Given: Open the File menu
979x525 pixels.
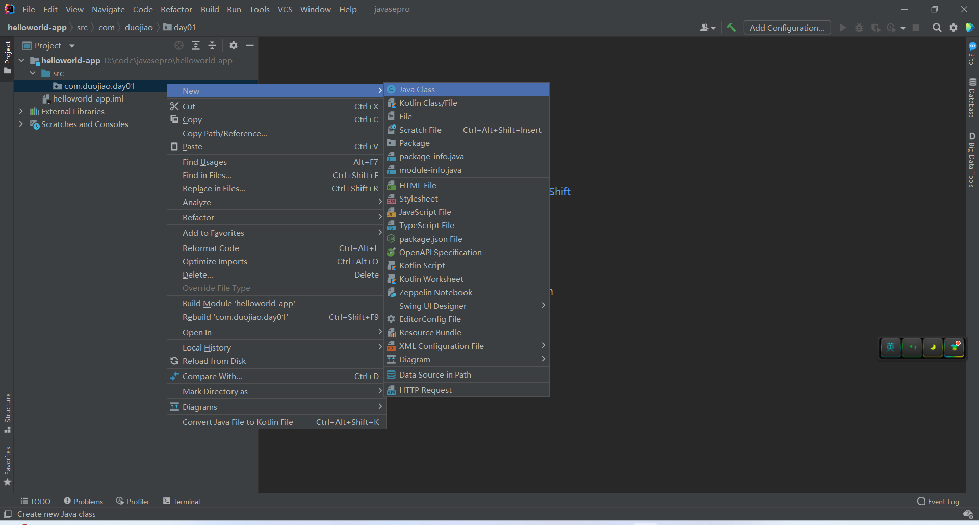Looking at the screenshot, I should pyautogui.click(x=29, y=9).
